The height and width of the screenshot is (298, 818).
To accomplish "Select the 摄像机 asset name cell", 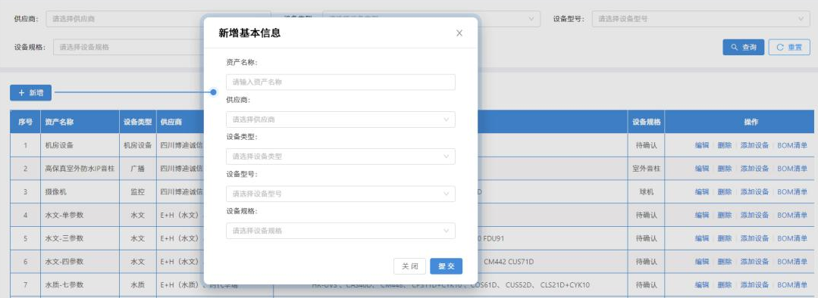I will (80, 192).
